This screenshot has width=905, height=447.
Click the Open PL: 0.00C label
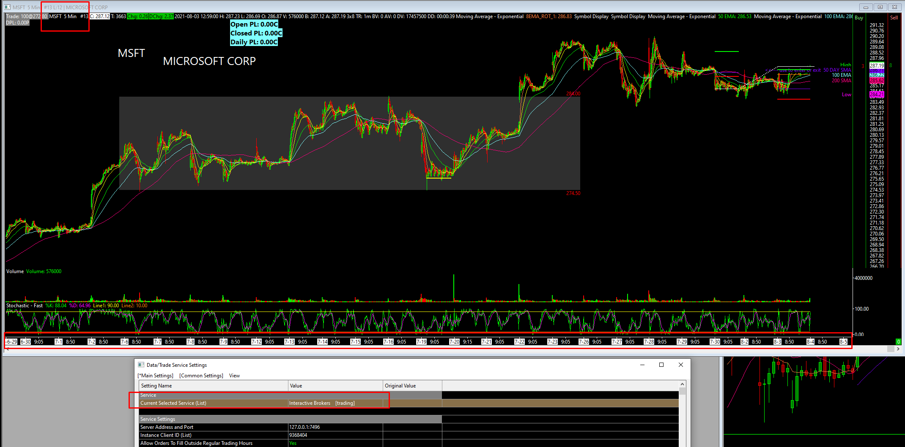(254, 24)
